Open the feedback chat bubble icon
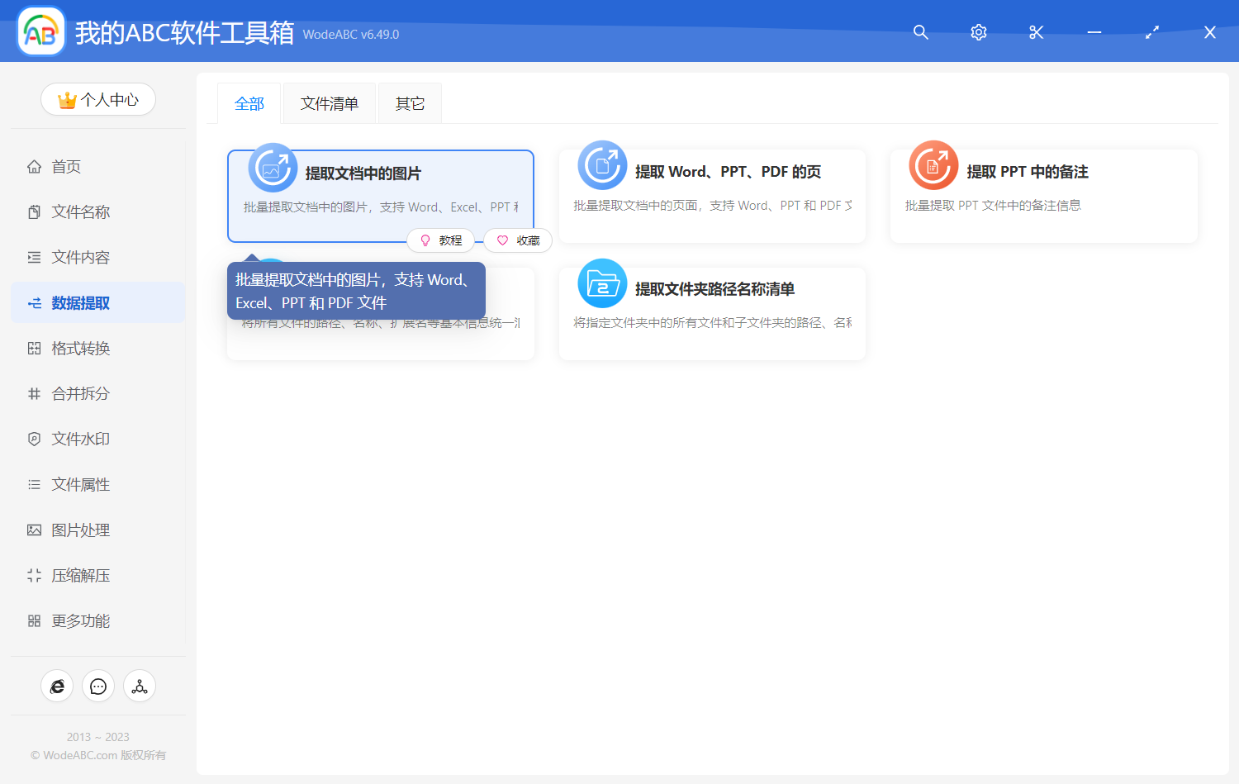Viewport: 1239px width, 784px height. click(x=98, y=686)
